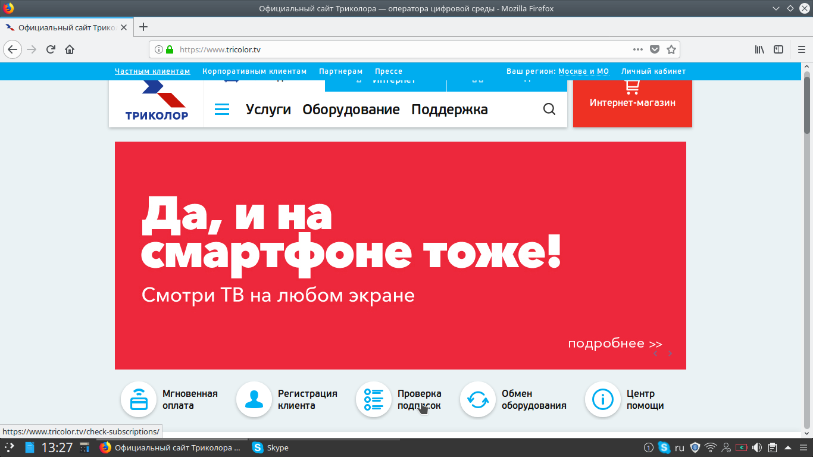Open Firefox Library icon
813x457 pixels.
tap(759, 49)
